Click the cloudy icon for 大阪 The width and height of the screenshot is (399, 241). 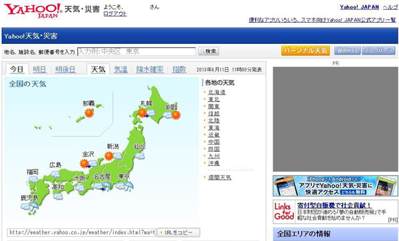(x=79, y=188)
